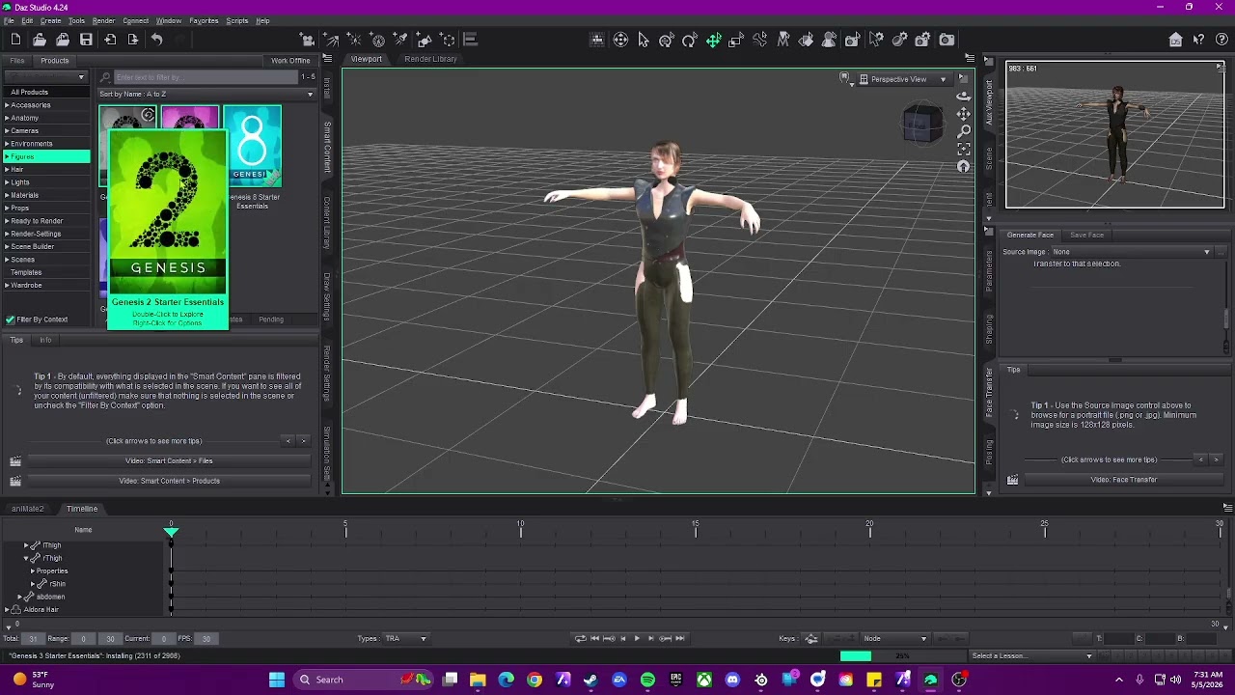Click the viewport frame selection icon
Screen dimensions: 1235x695
coord(964,149)
